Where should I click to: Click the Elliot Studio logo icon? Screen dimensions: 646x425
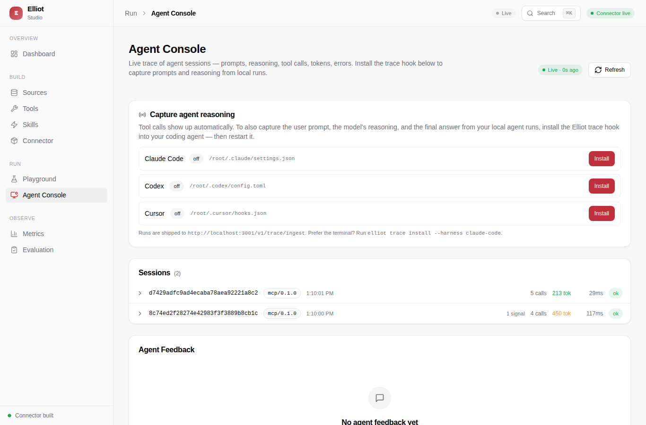[x=16, y=13]
